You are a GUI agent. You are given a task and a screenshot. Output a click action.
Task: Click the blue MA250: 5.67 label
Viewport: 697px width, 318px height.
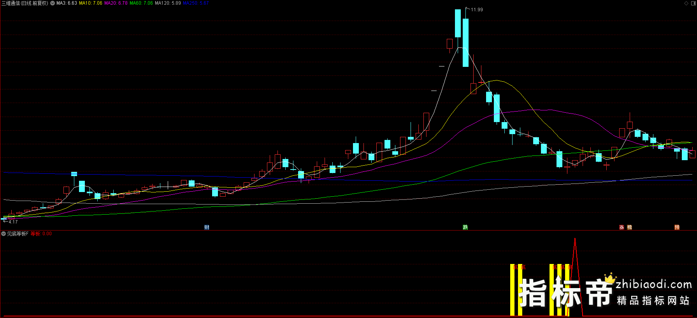[196, 3]
